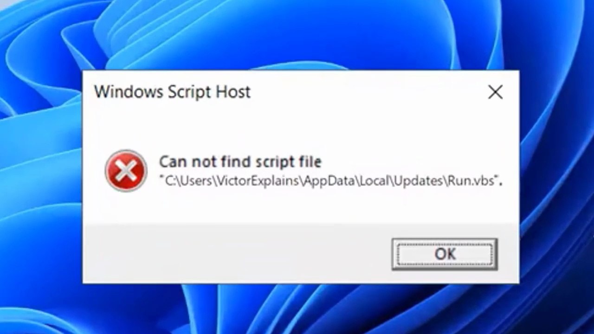594x334 pixels.
Task: Close the Windows Script Host dialog
Action: pos(495,92)
